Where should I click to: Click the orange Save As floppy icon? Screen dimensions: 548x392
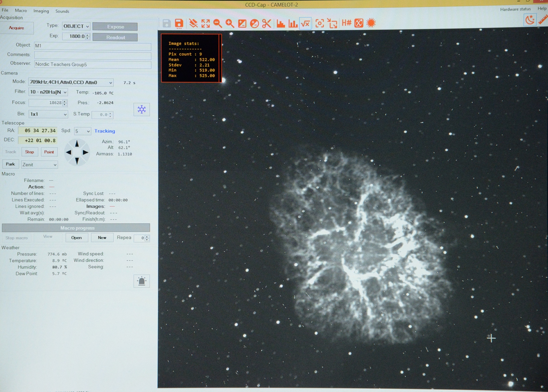click(x=179, y=23)
